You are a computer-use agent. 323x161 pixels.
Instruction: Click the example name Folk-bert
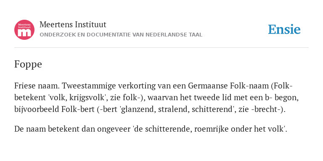click(x=78, y=109)
